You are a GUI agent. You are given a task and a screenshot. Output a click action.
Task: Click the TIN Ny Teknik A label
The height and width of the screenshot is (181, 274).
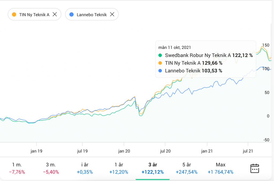pos(34,15)
